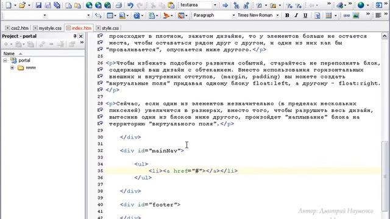Click the editor vertical scrollbar thumb
The image size is (390, 219).
[385, 176]
